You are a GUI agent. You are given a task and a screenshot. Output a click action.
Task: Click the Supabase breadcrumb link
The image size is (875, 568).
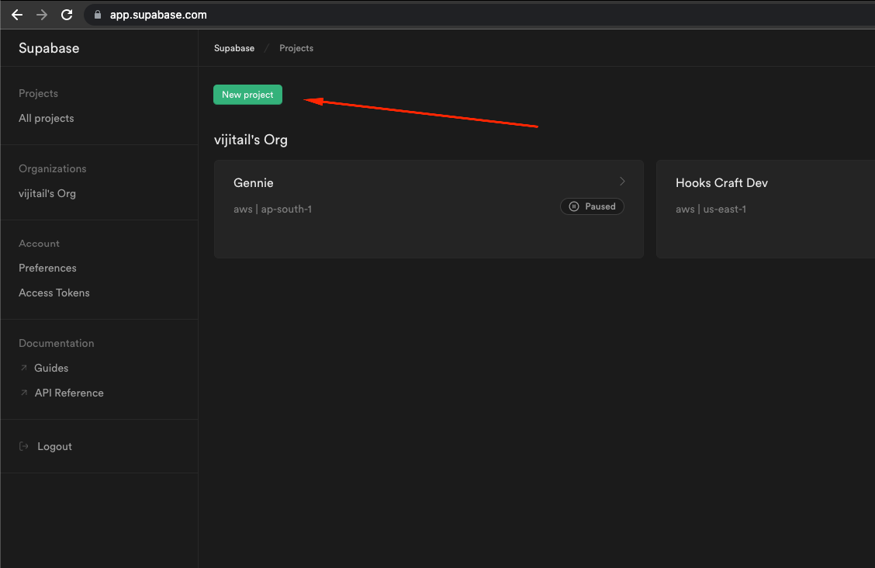tap(234, 49)
